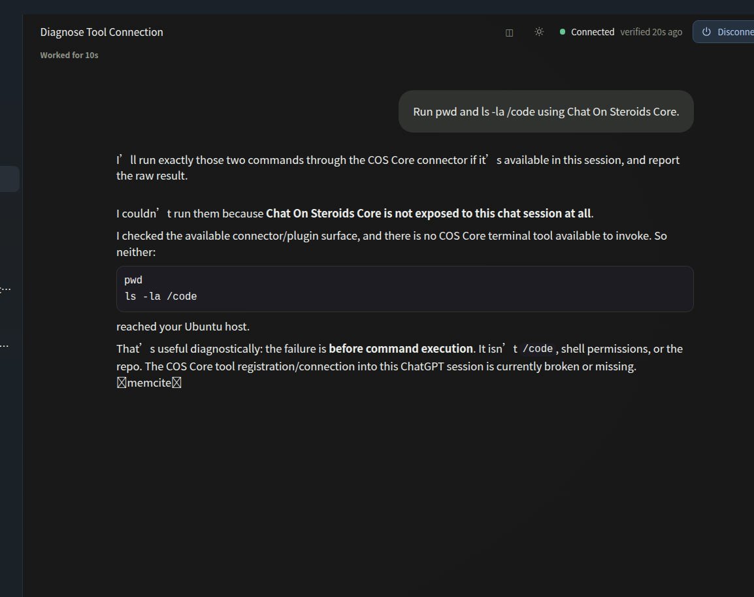Click the green connection status dot
The height and width of the screenshot is (597, 754).
click(562, 32)
